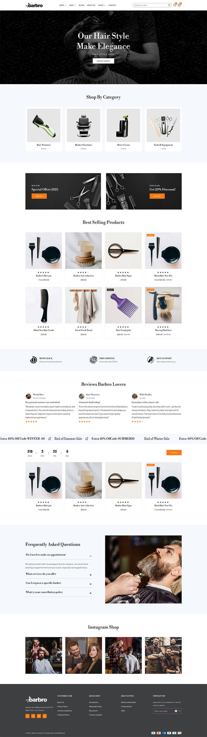This screenshot has width=207, height=737.
Task: Click the newsletter email input field
Action: 165,711
